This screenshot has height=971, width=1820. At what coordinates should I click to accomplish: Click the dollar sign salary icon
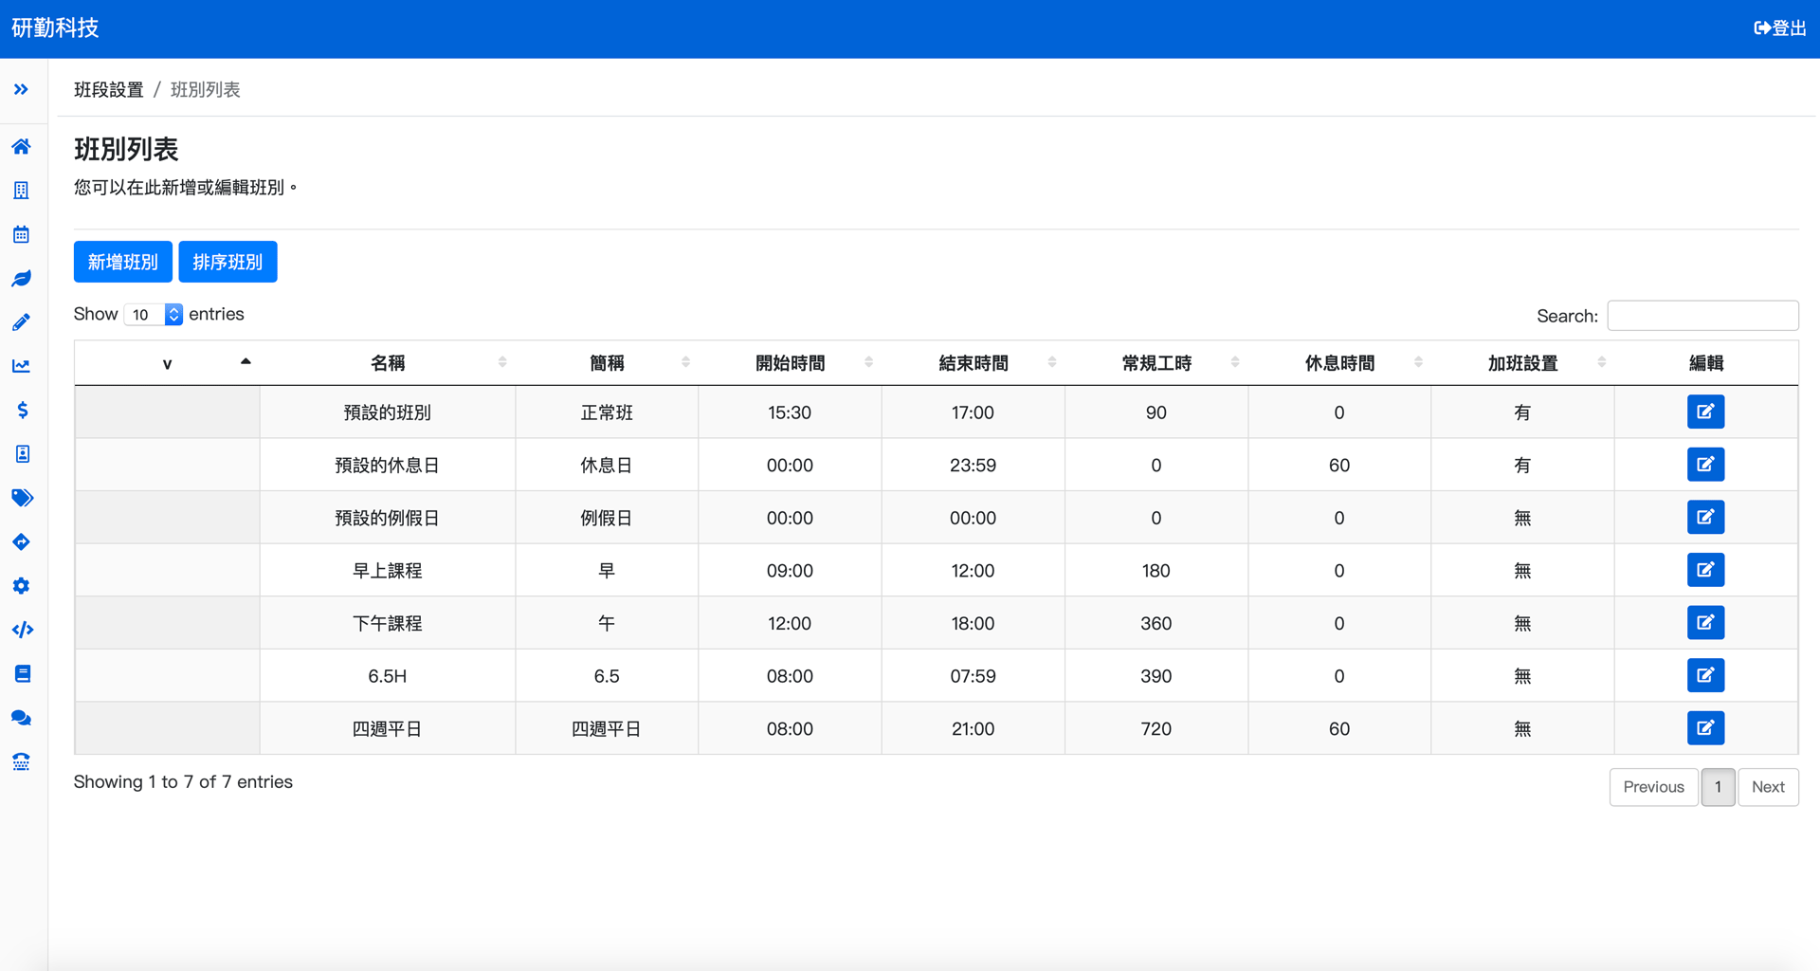(x=21, y=410)
